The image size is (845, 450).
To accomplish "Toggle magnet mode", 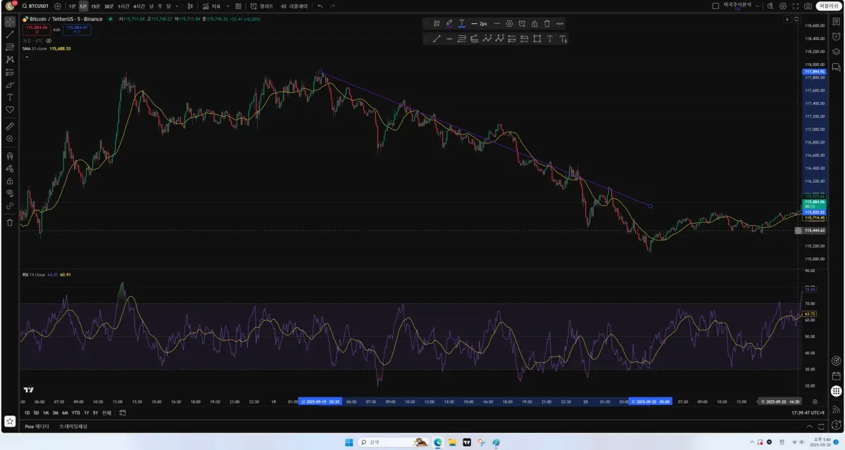I will click(x=10, y=155).
